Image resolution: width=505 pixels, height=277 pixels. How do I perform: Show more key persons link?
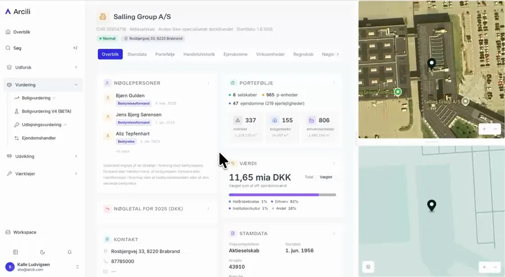pos(122,151)
